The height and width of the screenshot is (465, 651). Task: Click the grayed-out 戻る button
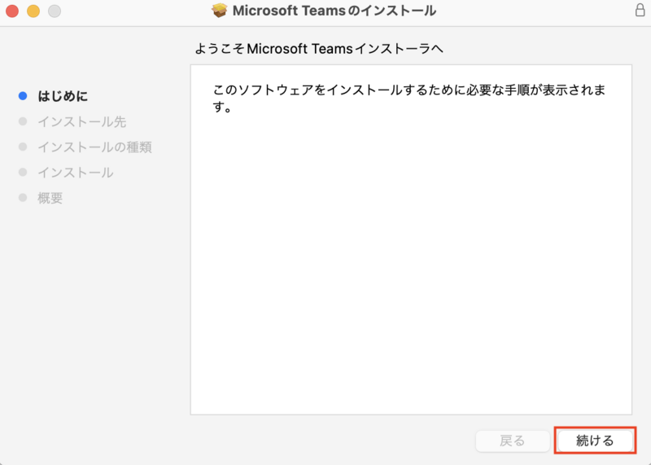512,441
